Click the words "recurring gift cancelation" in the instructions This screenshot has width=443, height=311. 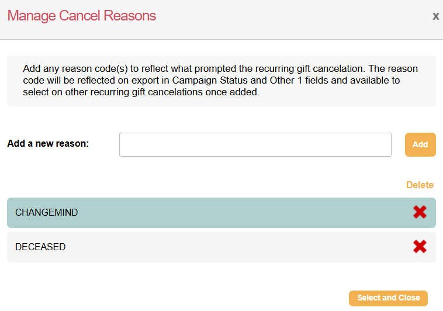click(x=289, y=69)
